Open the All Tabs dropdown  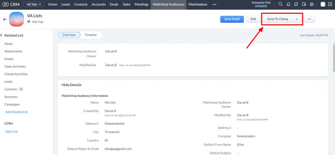[34, 5]
